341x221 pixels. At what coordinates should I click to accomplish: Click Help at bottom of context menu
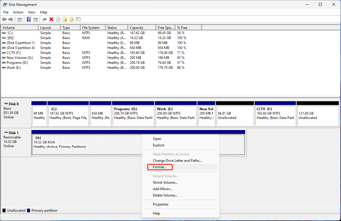[181, 213]
